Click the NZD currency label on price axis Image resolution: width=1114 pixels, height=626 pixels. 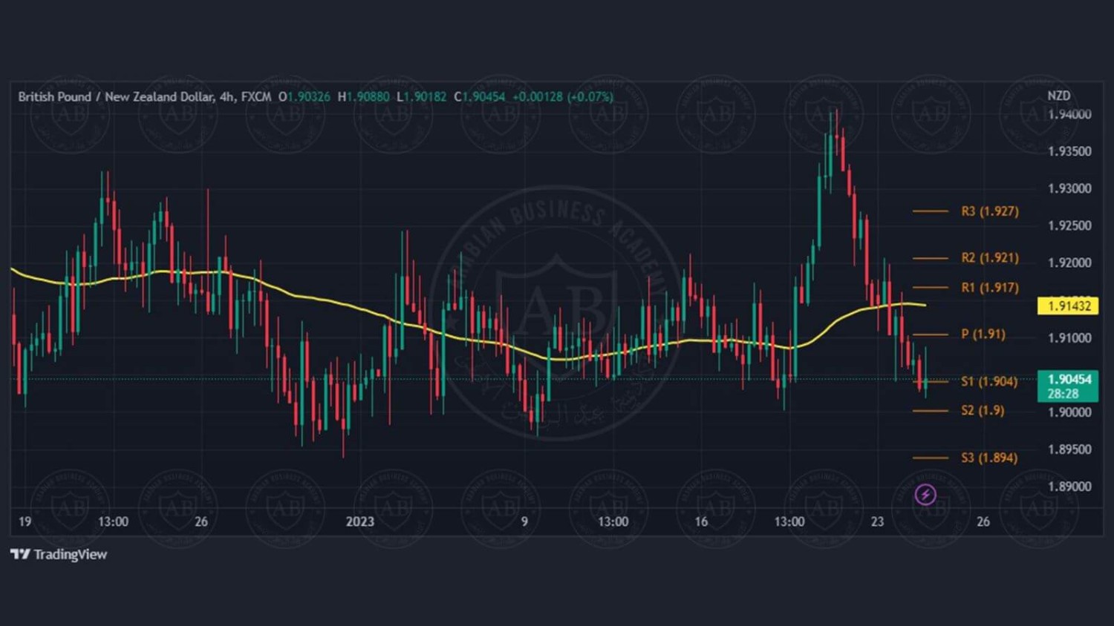[x=1058, y=96]
